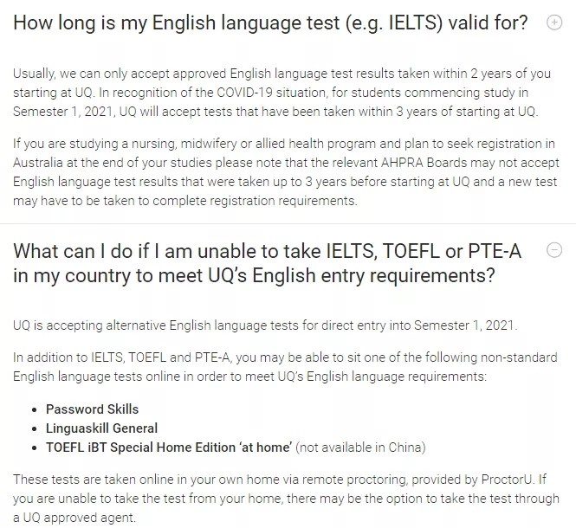Click the 'COVID-19 situation' phrase in the first answer
576x528 pixels.
(271, 93)
